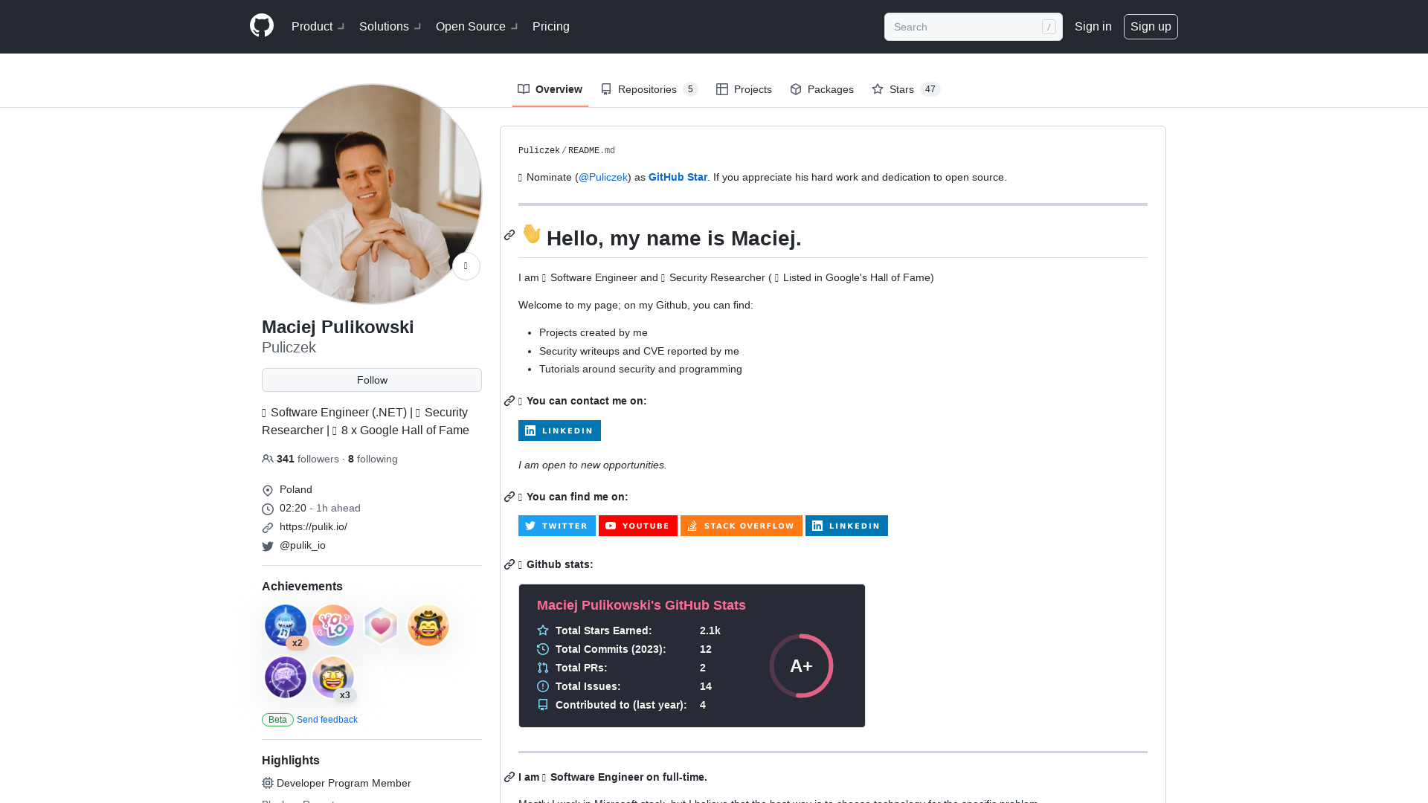Click the Total Issues icon
The width and height of the screenshot is (1428, 803).
coord(543,686)
